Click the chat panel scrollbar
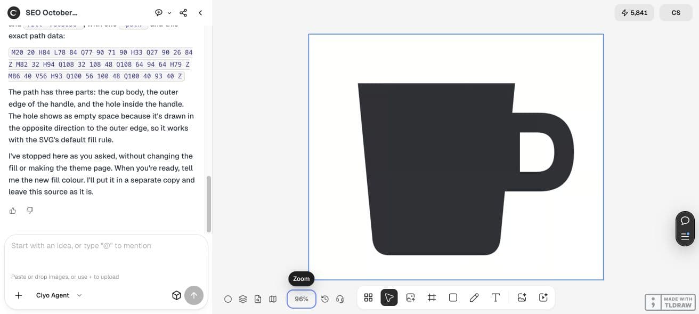This screenshot has height=314, width=699. coord(209,204)
